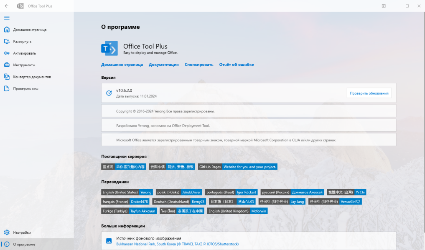Click français (France) Drake4478 badge

pos(125,202)
